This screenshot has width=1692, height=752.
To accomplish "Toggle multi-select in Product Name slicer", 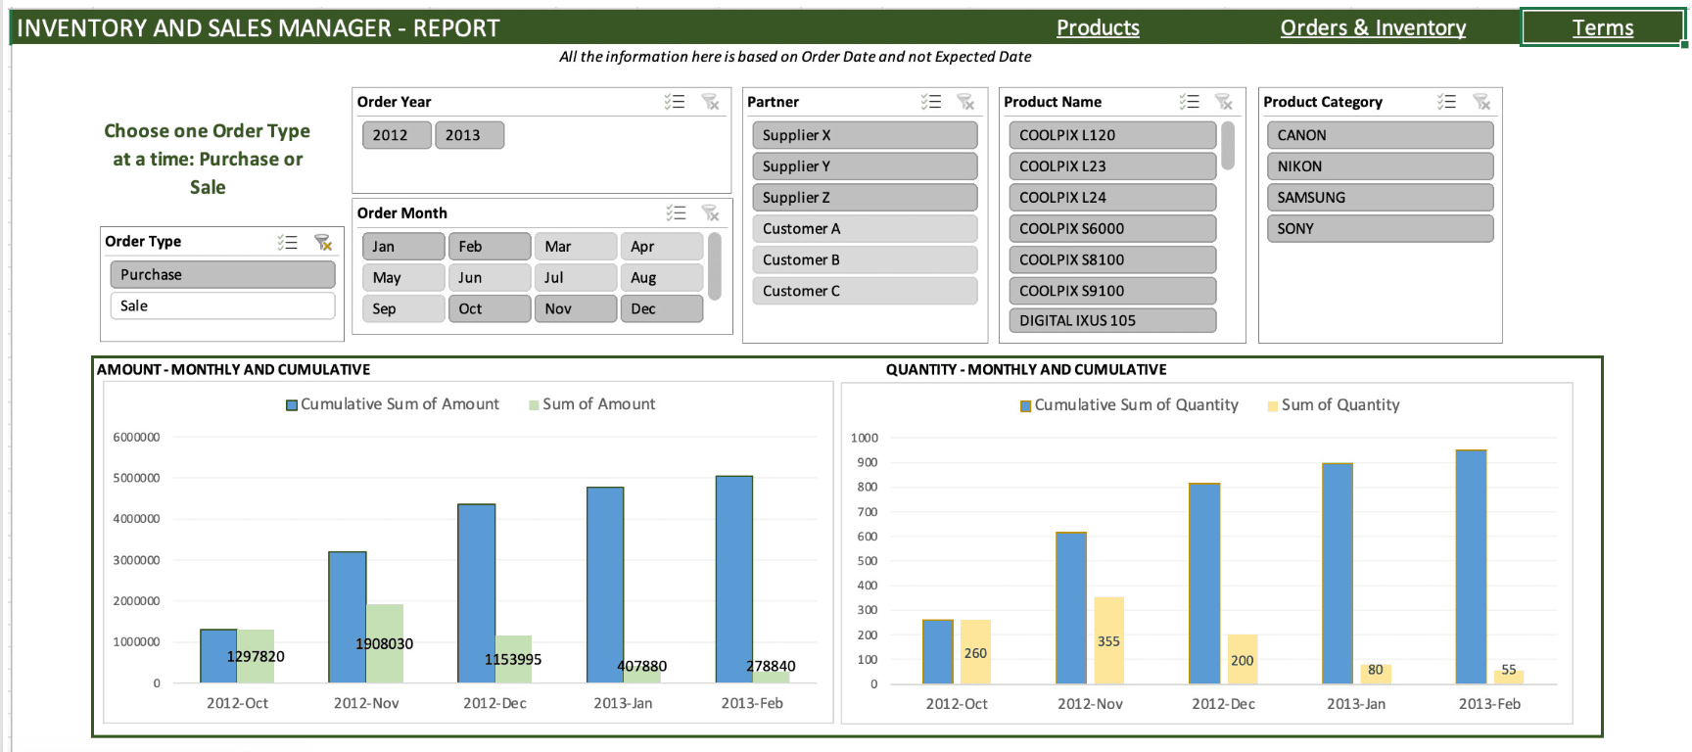I will 1189,102.
